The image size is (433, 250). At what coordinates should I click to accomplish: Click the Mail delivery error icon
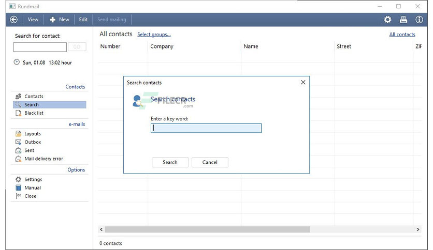pyautogui.click(x=18, y=159)
